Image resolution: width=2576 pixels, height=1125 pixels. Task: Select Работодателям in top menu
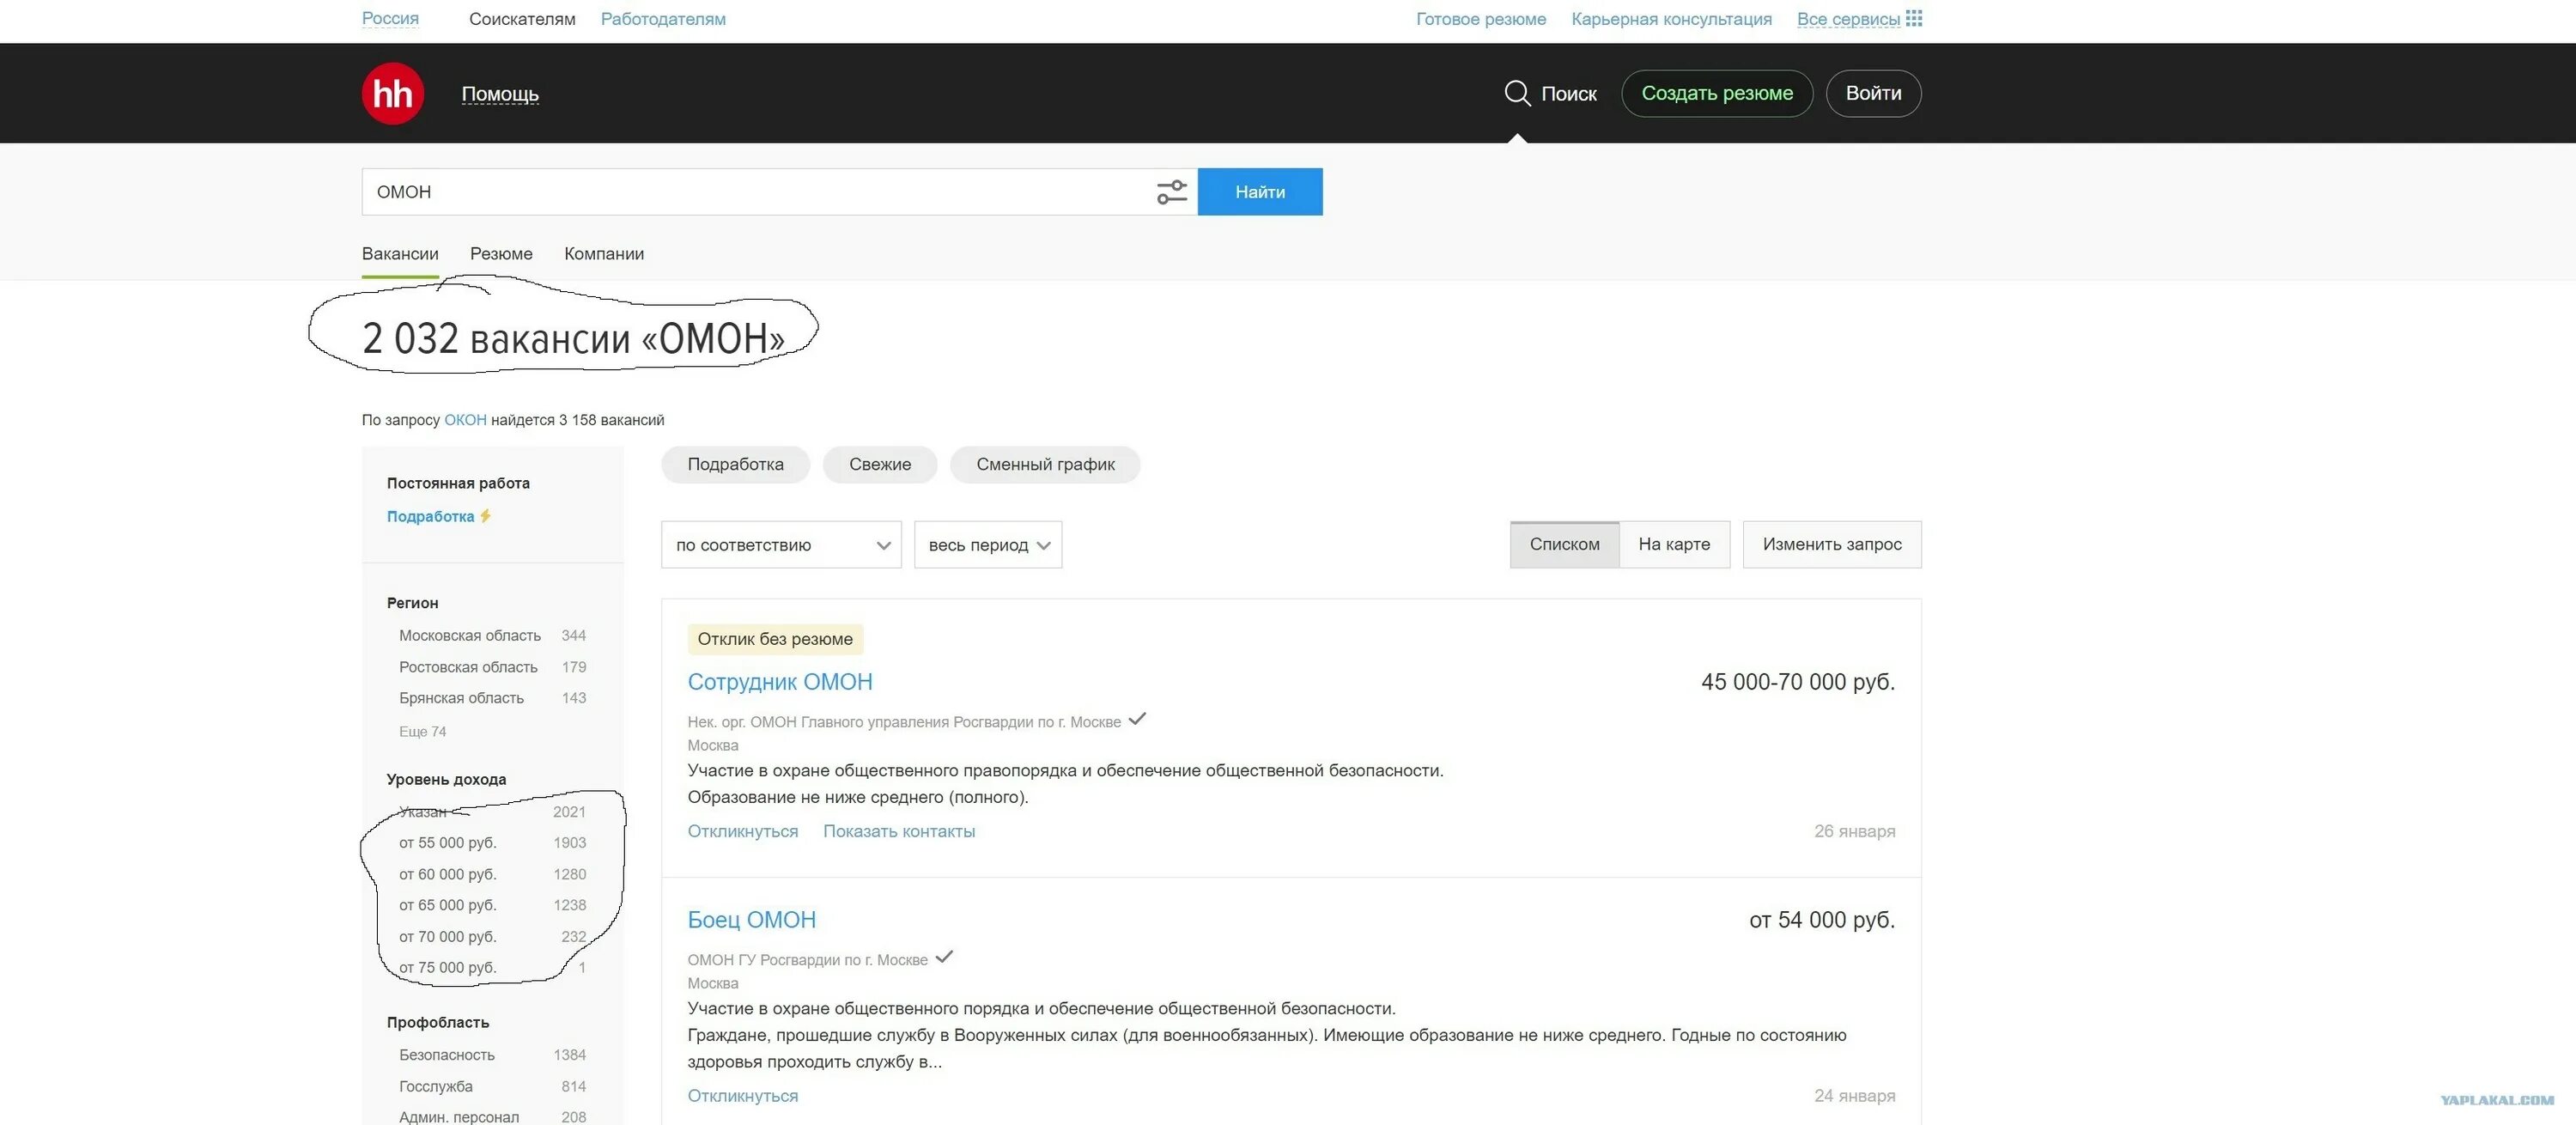(663, 19)
